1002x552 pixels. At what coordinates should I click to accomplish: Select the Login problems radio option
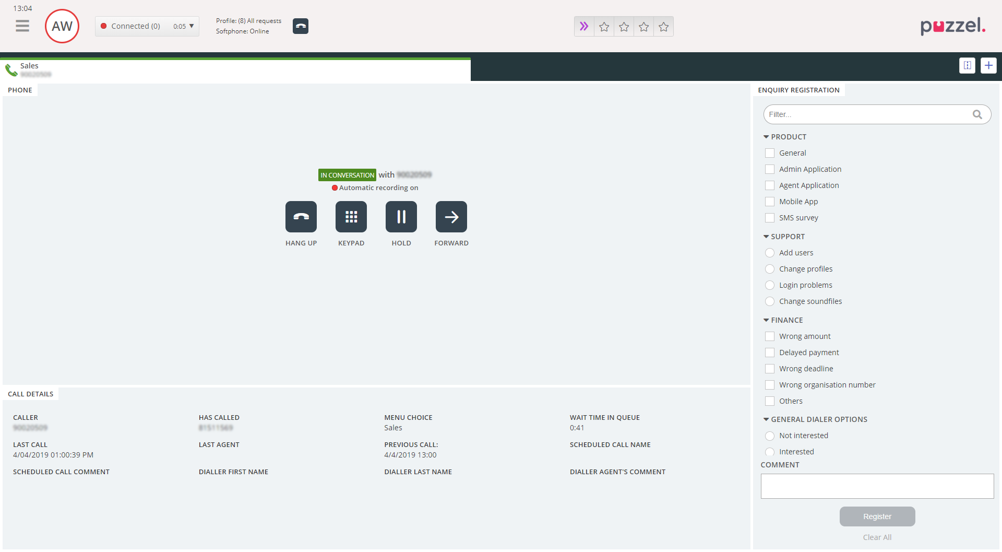click(x=770, y=285)
